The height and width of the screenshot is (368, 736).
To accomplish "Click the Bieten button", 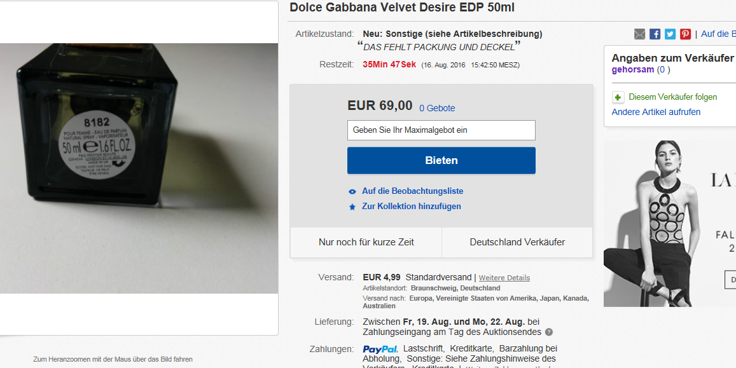I will click(441, 160).
